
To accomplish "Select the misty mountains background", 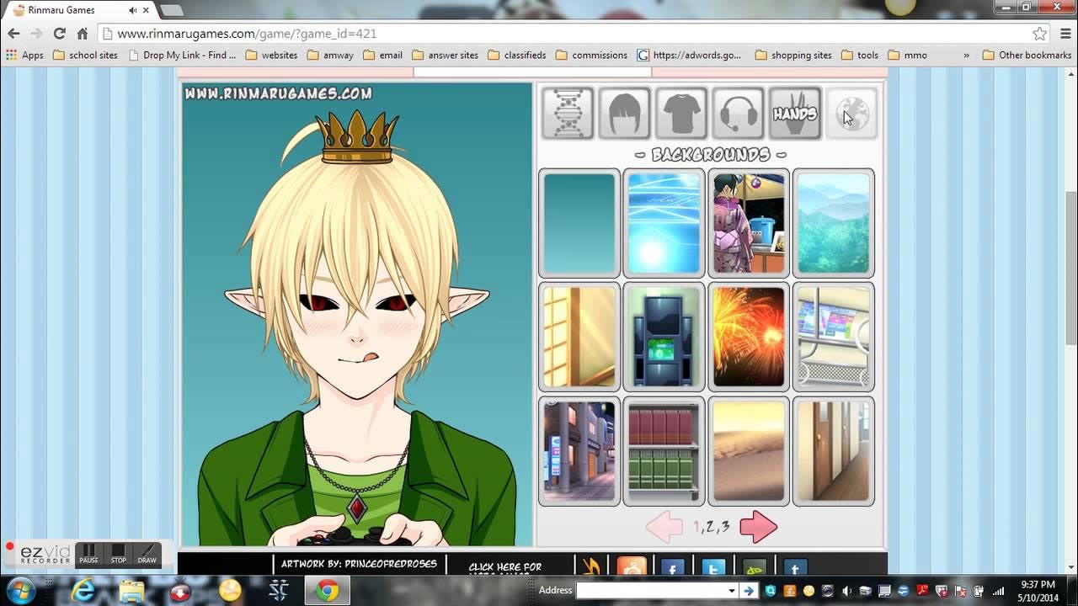I will pos(834,223).
